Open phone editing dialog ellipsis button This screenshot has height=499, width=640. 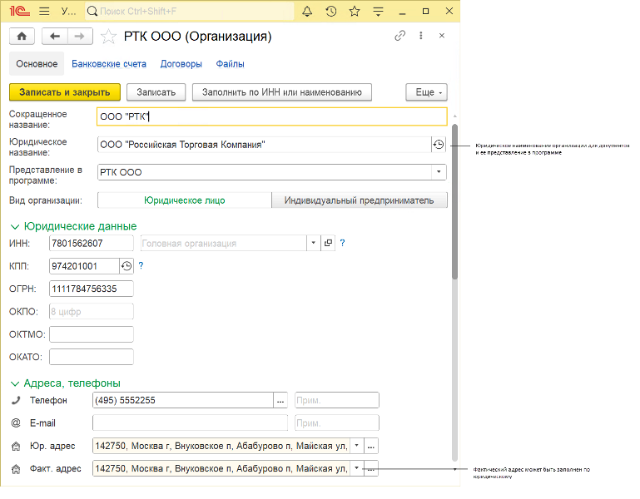[x=280, y=400]
